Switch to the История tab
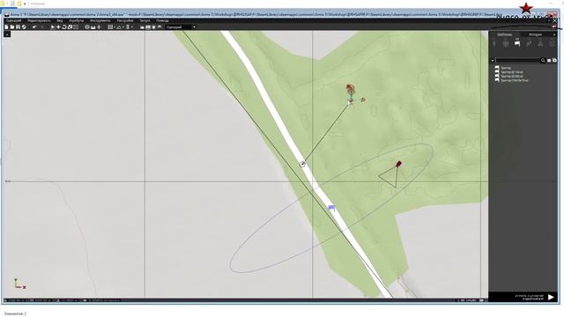 [x=535, y=34]
